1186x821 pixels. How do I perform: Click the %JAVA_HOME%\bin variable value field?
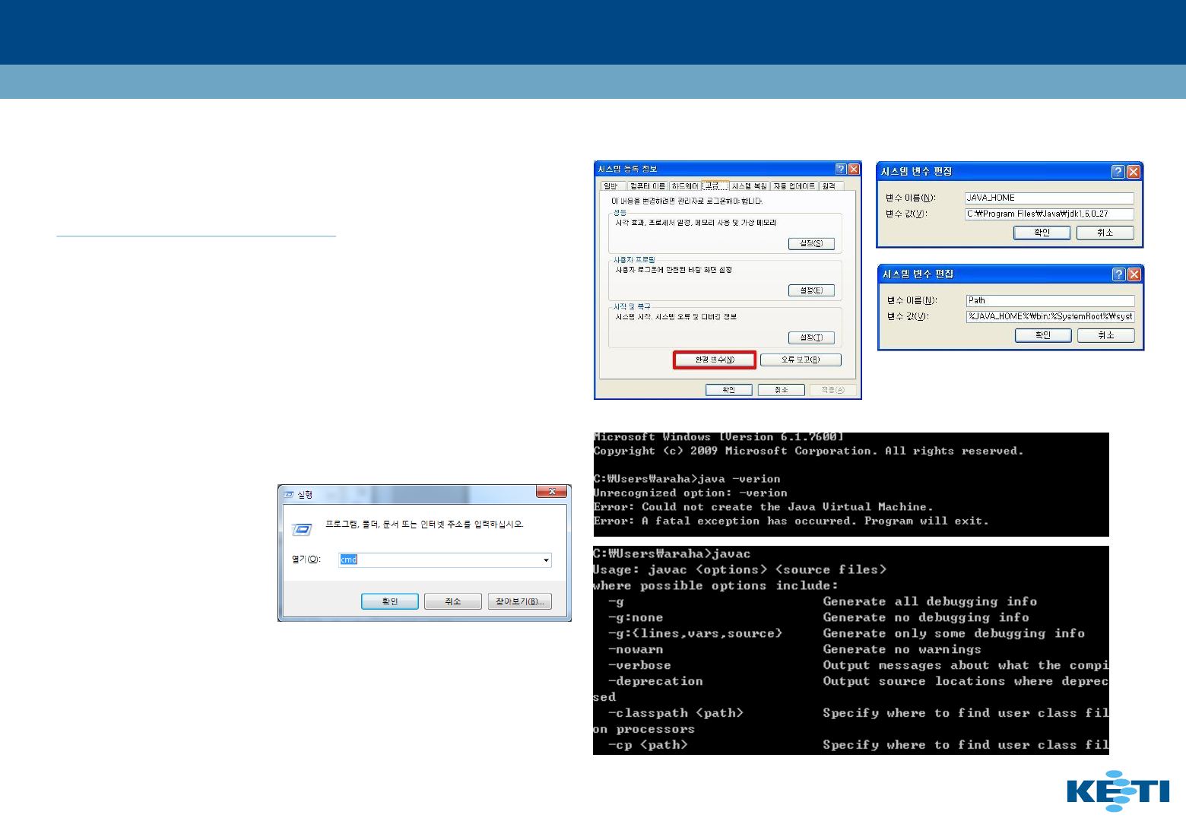[x=1051, y=316]
